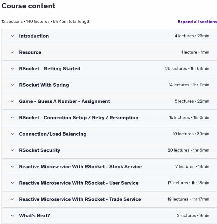The image size is (217, 224).
Task: Click Expand all sections link
Action: tap(197, 22)
